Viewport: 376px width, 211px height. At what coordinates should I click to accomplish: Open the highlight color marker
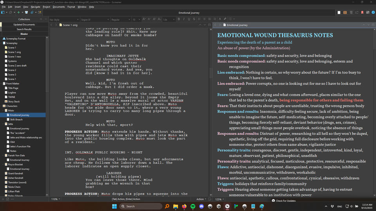pos(225,19)
